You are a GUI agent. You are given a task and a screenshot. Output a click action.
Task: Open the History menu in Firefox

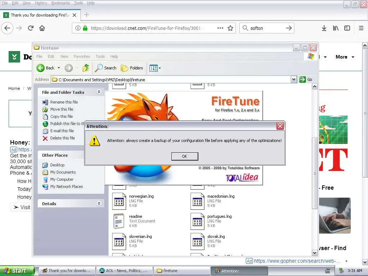click(x=41, y=3)
